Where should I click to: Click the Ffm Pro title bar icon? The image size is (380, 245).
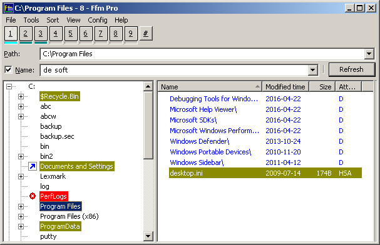(9, 8)
